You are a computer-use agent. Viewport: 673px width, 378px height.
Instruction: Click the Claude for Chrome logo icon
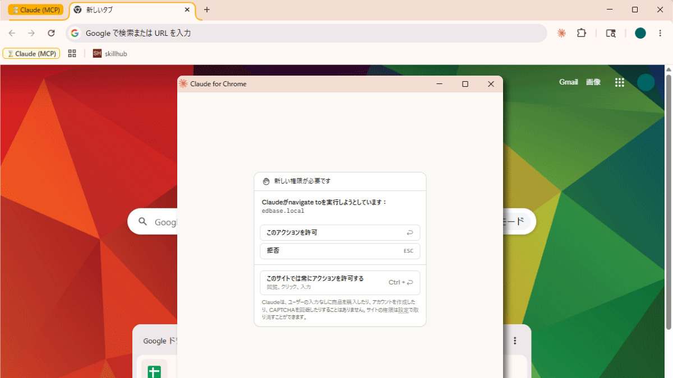(x=183, y=84)
